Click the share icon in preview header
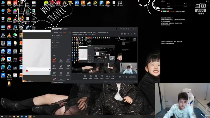210x118 pixels. [x=135, y=34]
